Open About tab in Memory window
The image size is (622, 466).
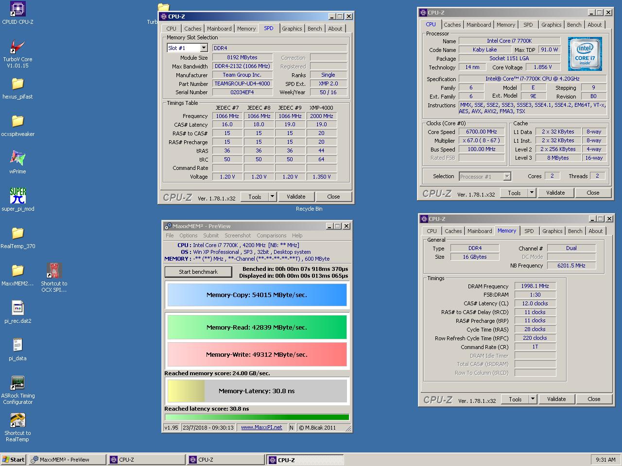coord(595,231)
